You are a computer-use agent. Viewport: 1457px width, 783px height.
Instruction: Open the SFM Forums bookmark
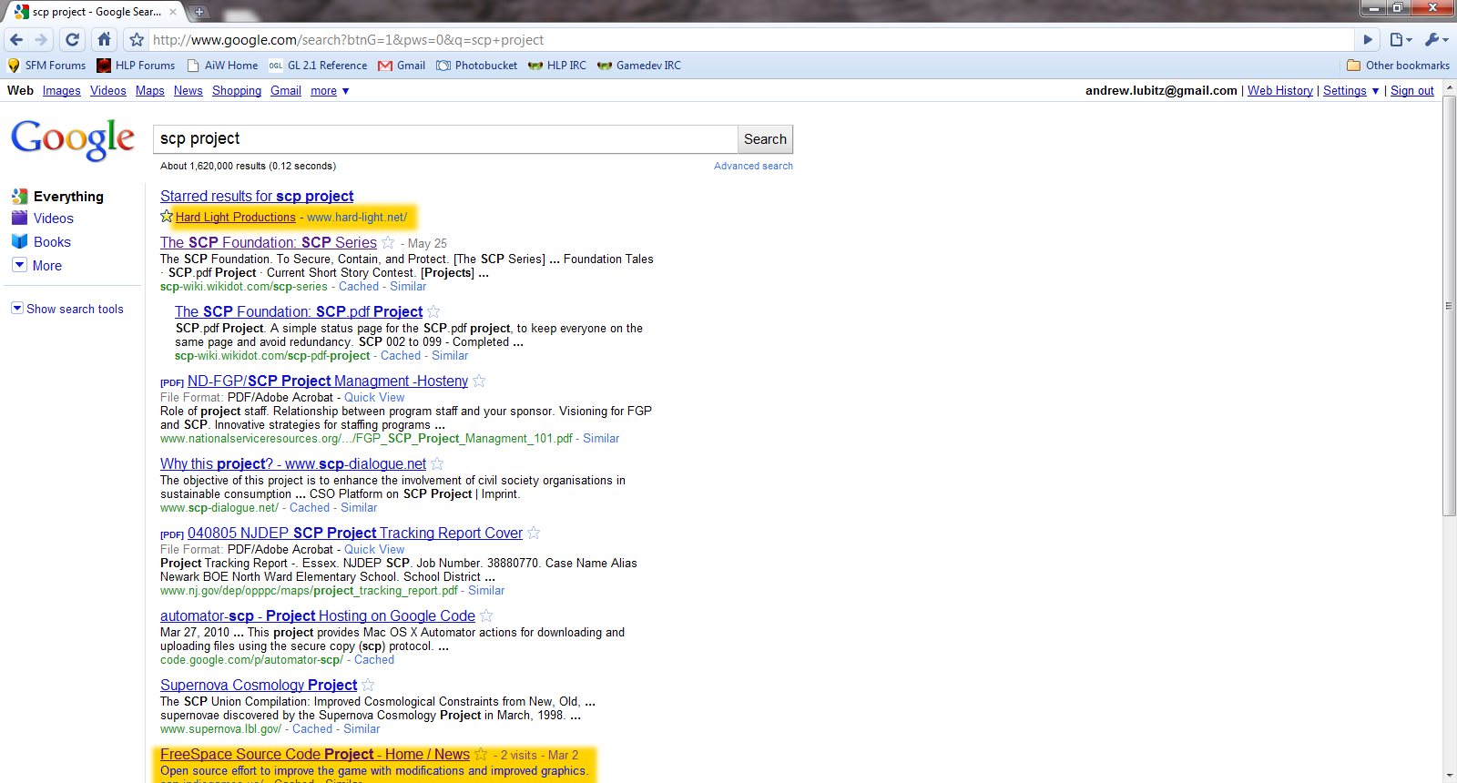pyautogui.click(x=46, y=66)
